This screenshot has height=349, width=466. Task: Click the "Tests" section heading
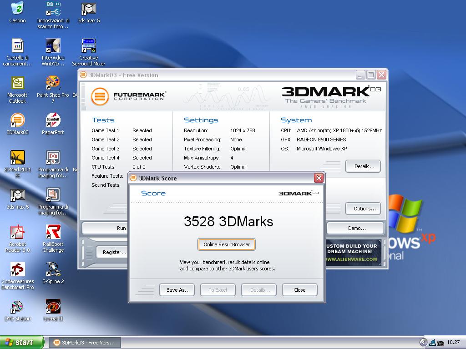click(103, 120)
